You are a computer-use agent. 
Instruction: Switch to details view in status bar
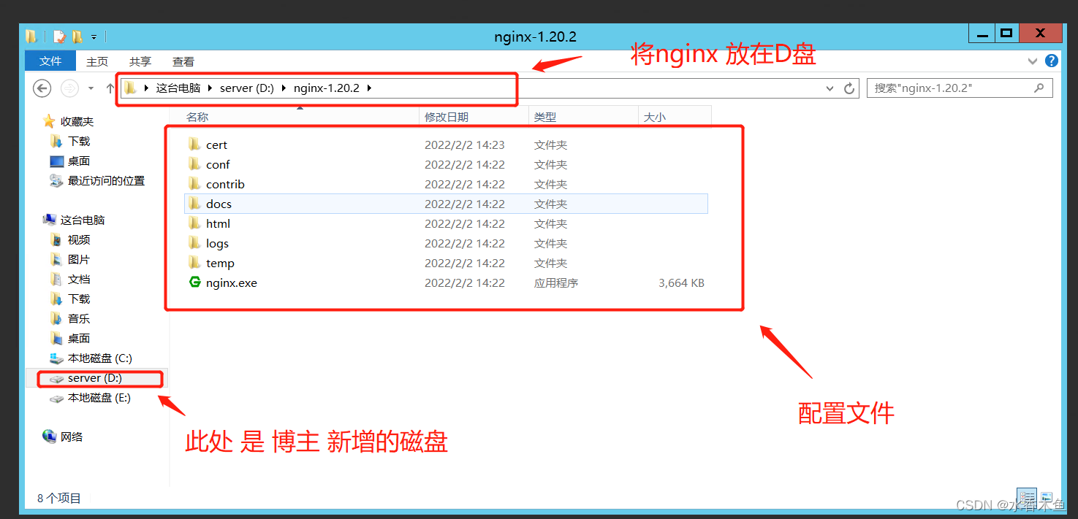[x=1027, y=496]
